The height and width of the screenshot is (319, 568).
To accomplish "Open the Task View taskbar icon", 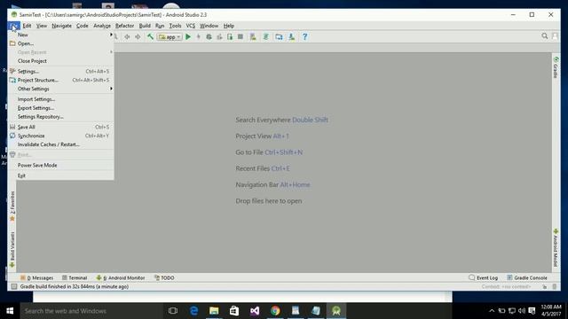I will (x=173, y=311).
